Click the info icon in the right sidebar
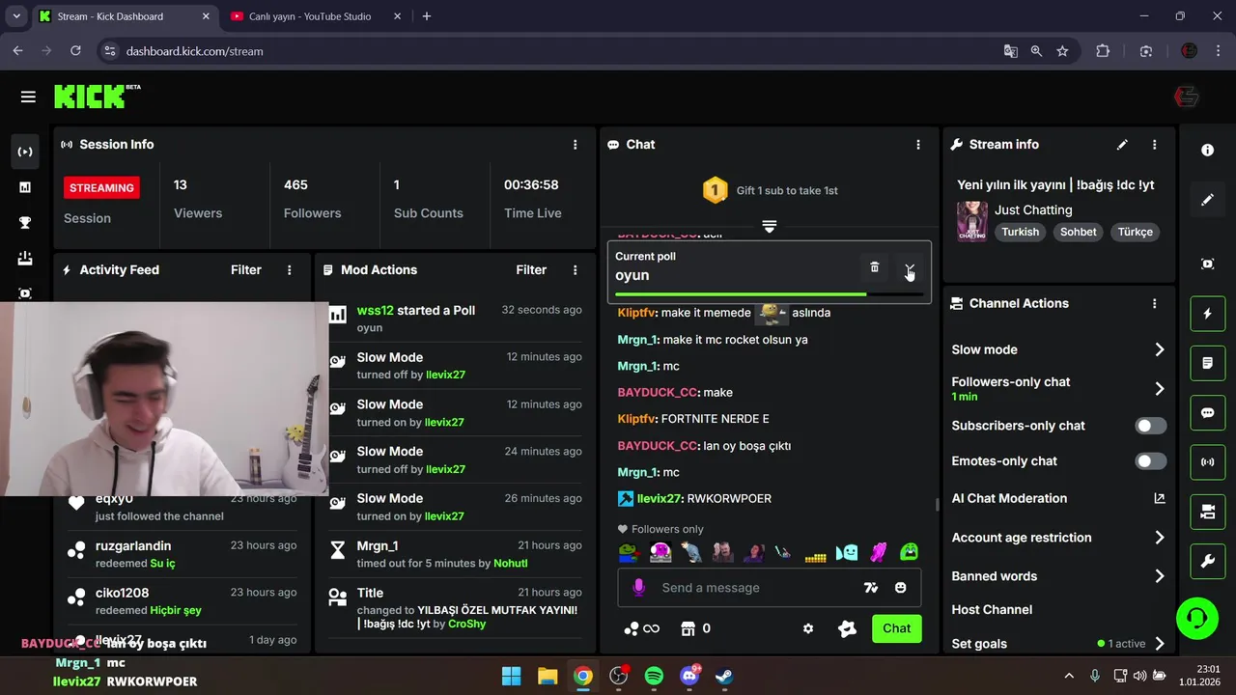 tap(1207, 151)
